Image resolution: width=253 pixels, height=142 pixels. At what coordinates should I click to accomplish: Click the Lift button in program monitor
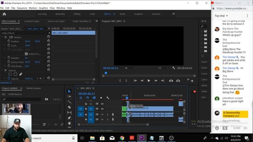point(171,80)
